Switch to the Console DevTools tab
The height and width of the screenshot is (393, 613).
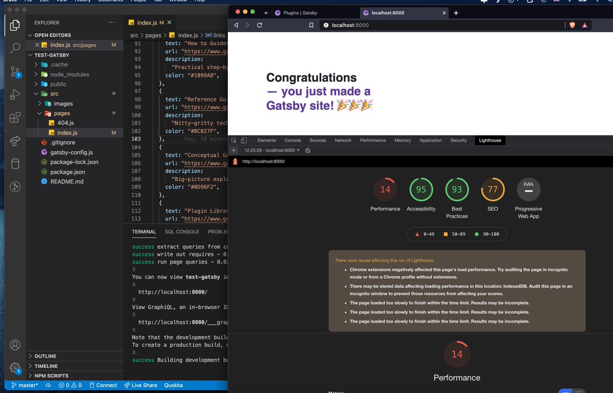click(293, 140)
